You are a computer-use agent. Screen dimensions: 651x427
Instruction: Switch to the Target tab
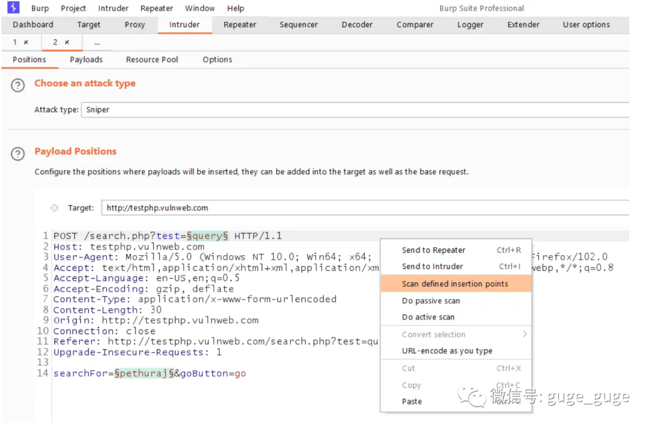point(89,25)
